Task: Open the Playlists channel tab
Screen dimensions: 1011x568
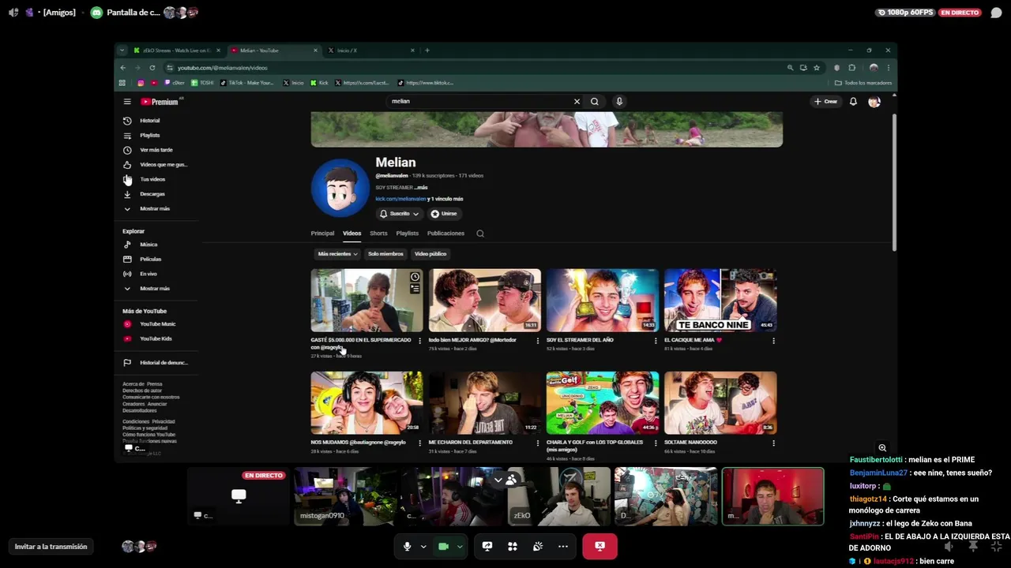Action: click(407, 234)
